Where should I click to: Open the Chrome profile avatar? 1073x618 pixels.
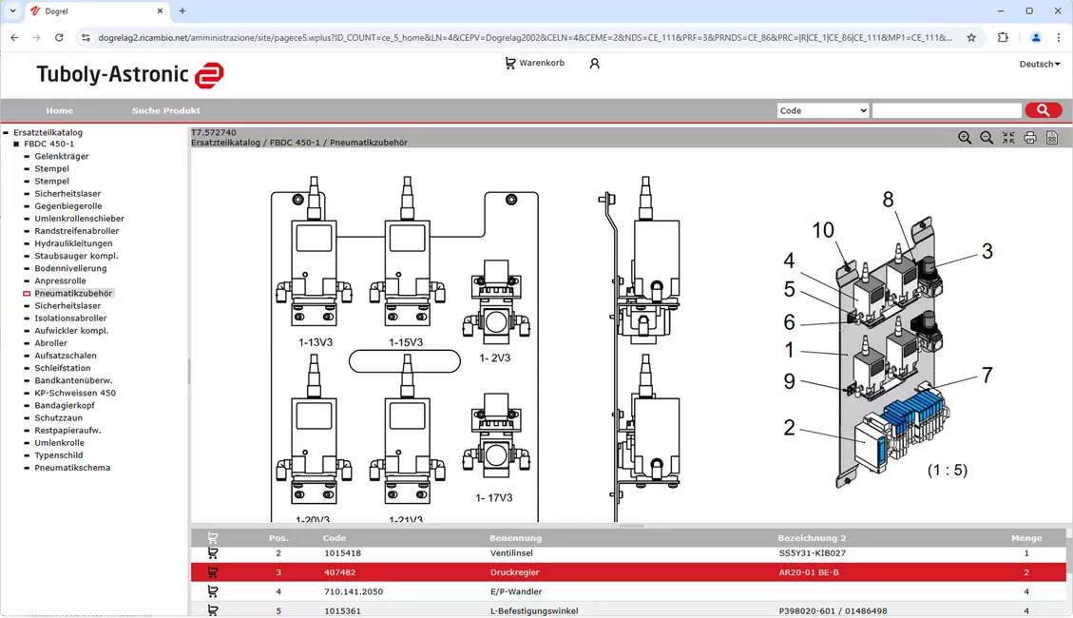click(1036, 38)
